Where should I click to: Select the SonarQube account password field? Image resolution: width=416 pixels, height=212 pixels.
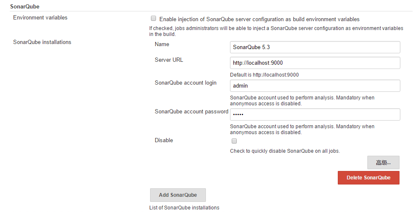(315, 115)
